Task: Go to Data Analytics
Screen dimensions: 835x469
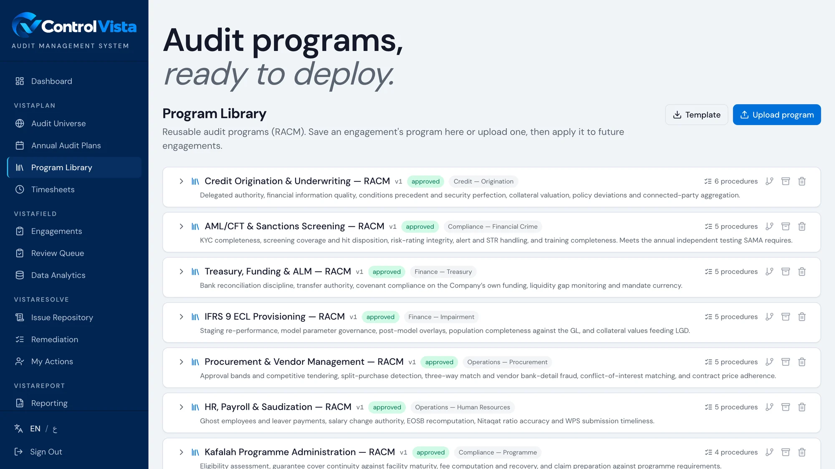Action: [x=74, y=275]
